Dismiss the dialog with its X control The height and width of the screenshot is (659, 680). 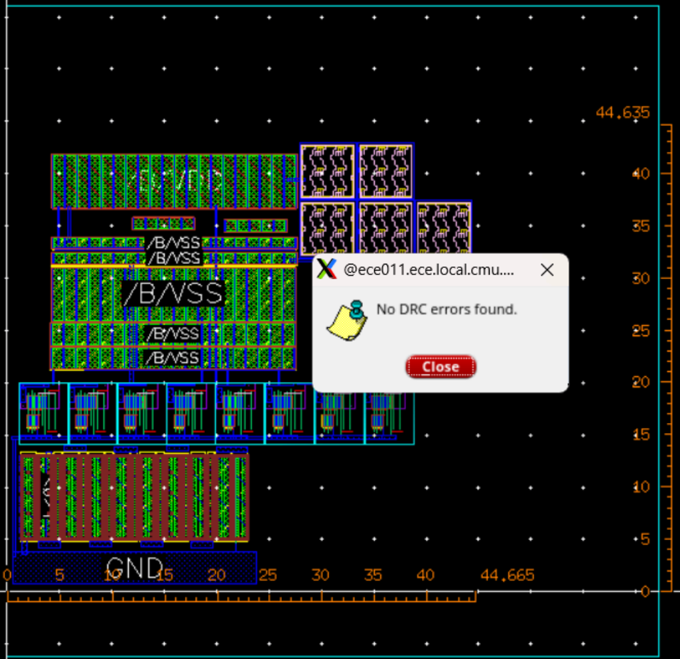pyautogui.click(x=547, y=269)
